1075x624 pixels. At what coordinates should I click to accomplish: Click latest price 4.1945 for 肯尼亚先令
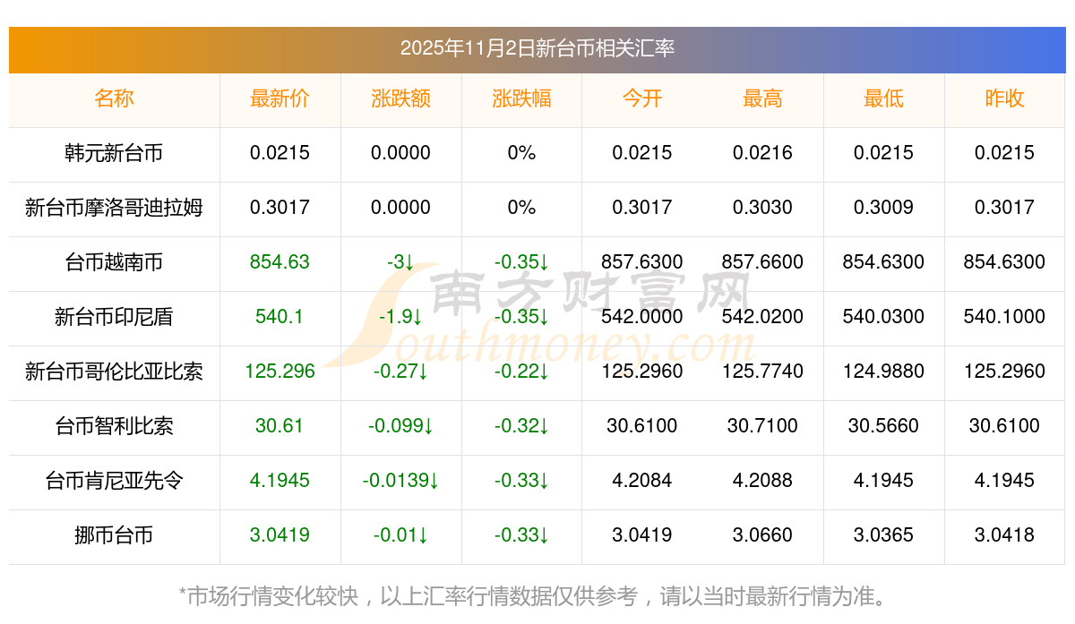pos(279,481)
